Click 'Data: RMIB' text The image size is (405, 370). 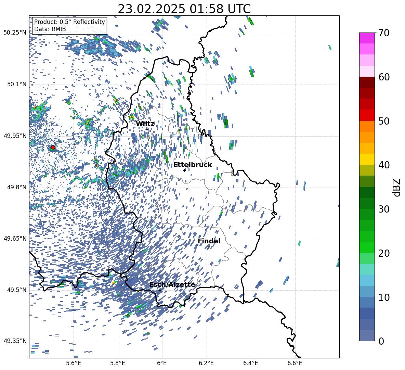coord(50,29)
